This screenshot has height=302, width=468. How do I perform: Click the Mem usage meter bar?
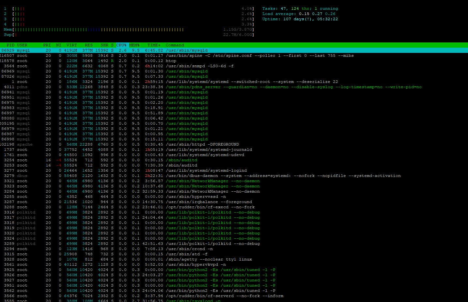click(129, 29)
